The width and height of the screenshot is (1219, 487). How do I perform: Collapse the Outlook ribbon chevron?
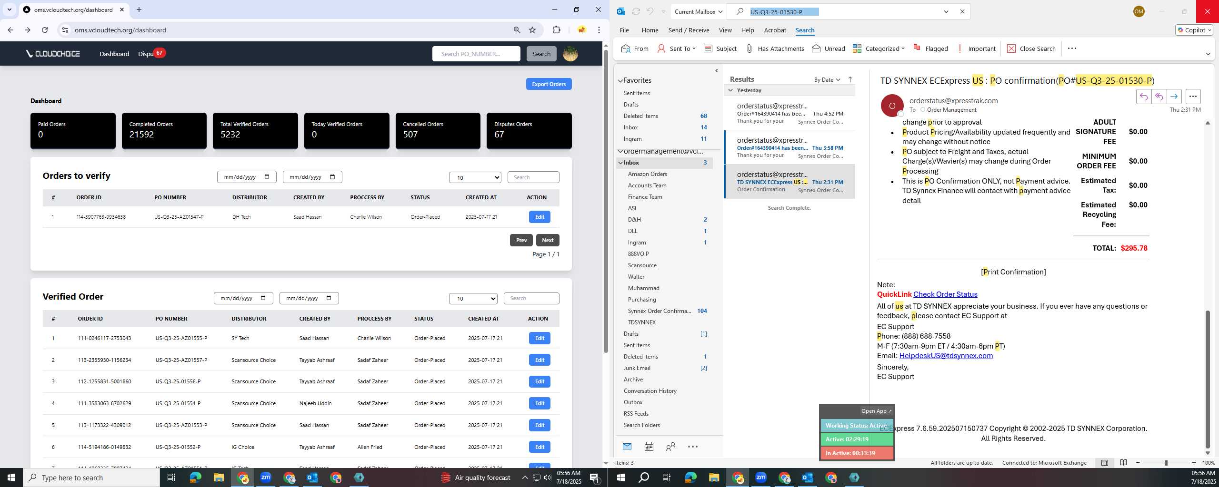(1208, 54)
